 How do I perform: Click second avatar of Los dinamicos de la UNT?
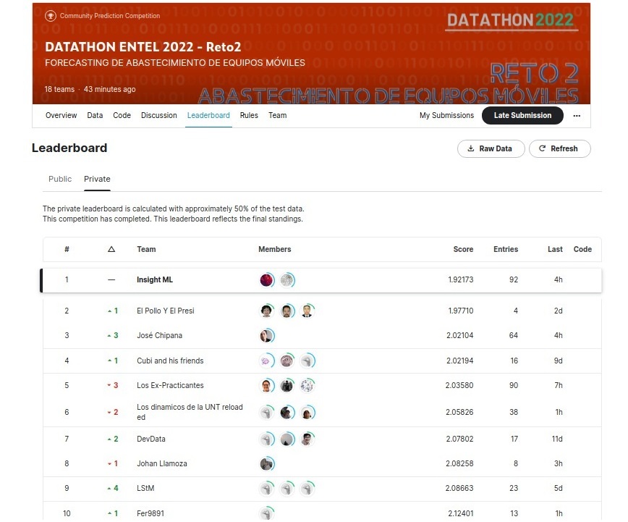287,413
